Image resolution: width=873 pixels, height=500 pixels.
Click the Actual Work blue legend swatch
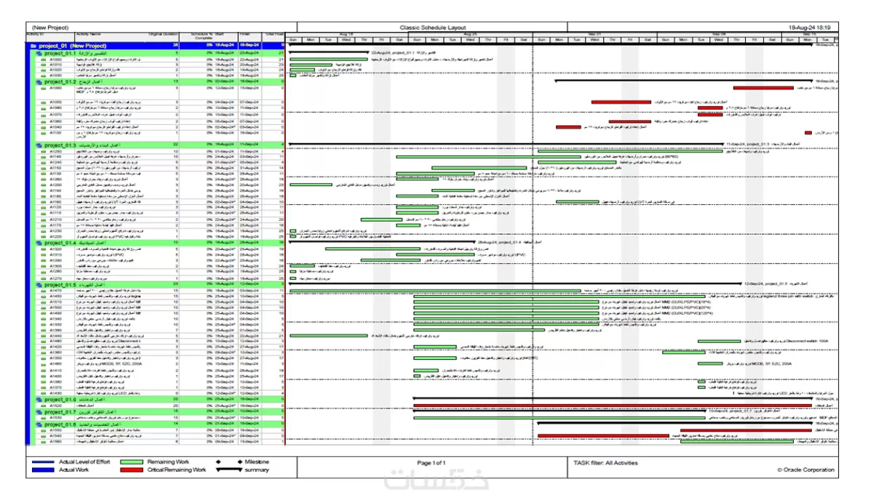click(x=43, y=470)
